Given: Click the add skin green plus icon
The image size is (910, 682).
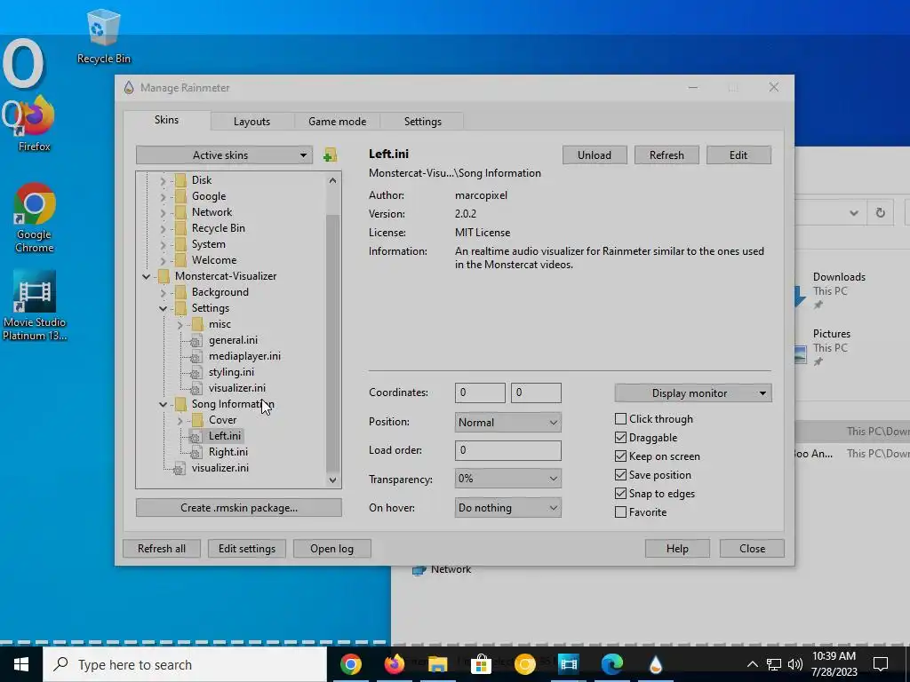Looking at the screenshot, I should (331, 155).
